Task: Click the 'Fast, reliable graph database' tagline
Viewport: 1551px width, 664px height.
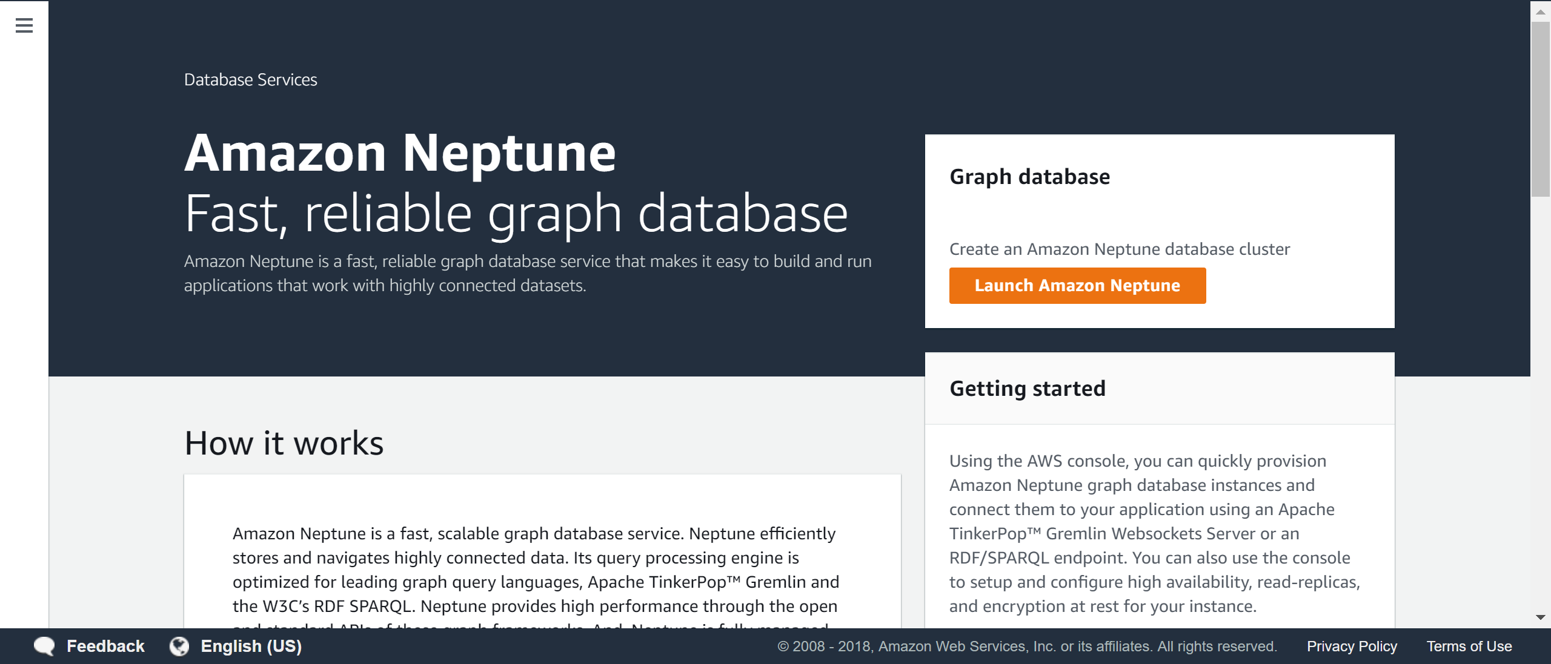Action: click(516, 212)
